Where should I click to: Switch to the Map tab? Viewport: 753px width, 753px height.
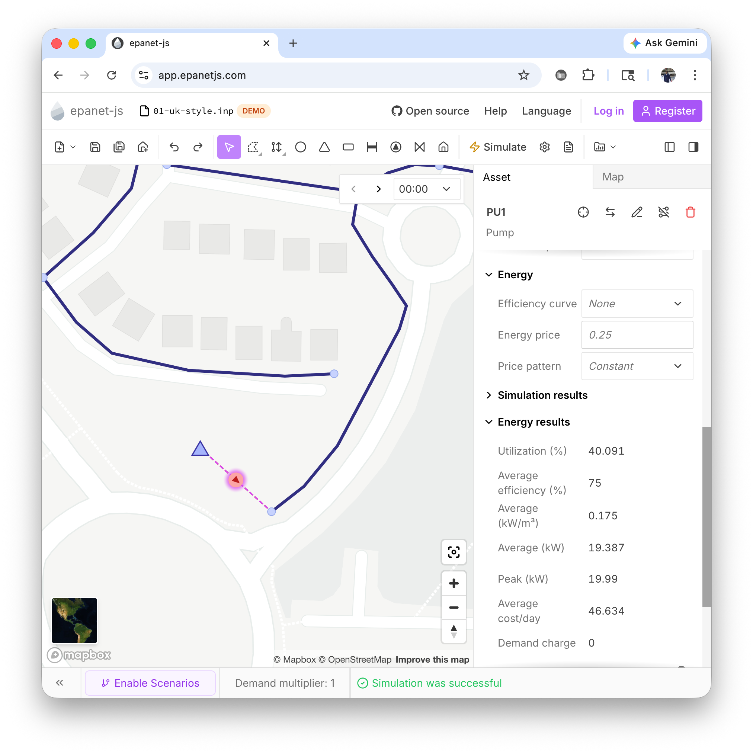click(x=613, y=177)
